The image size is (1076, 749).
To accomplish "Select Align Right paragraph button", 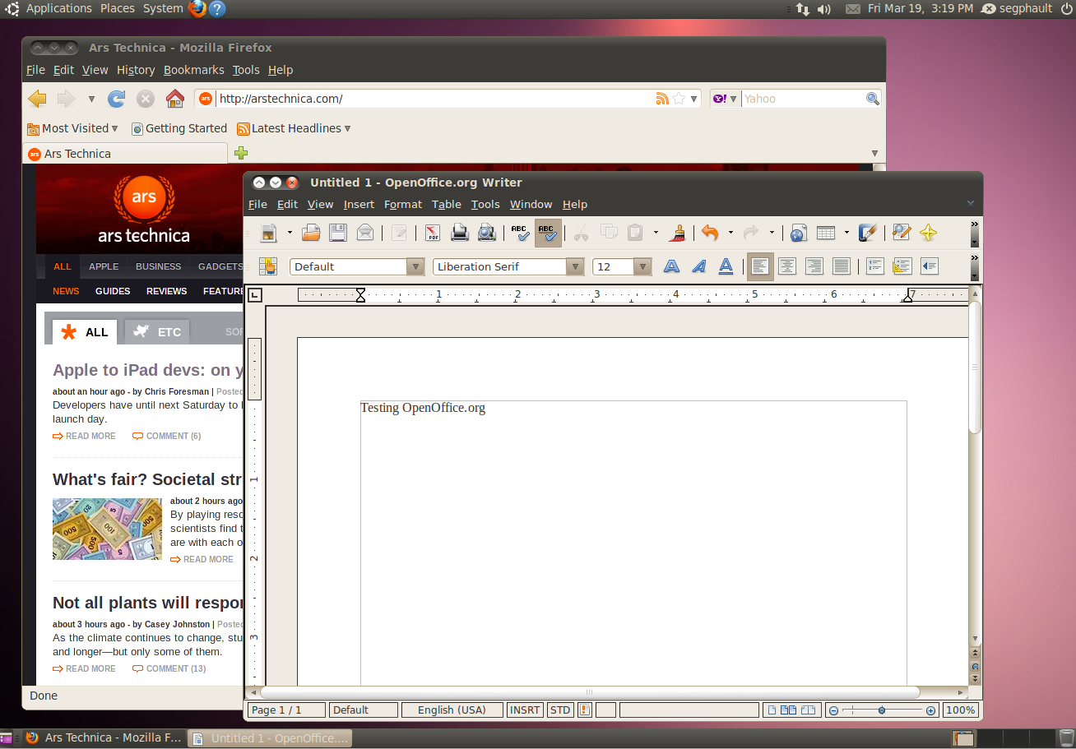I will (x=814, y=266).
